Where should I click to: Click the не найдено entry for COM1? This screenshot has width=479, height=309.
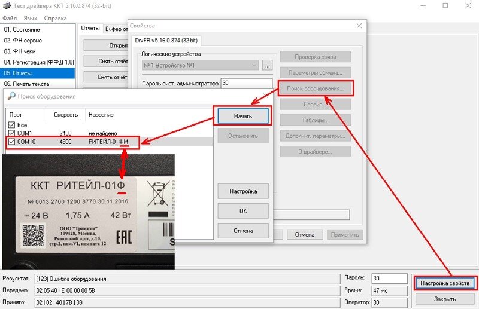pyautogui.click(x=102, y=133)
